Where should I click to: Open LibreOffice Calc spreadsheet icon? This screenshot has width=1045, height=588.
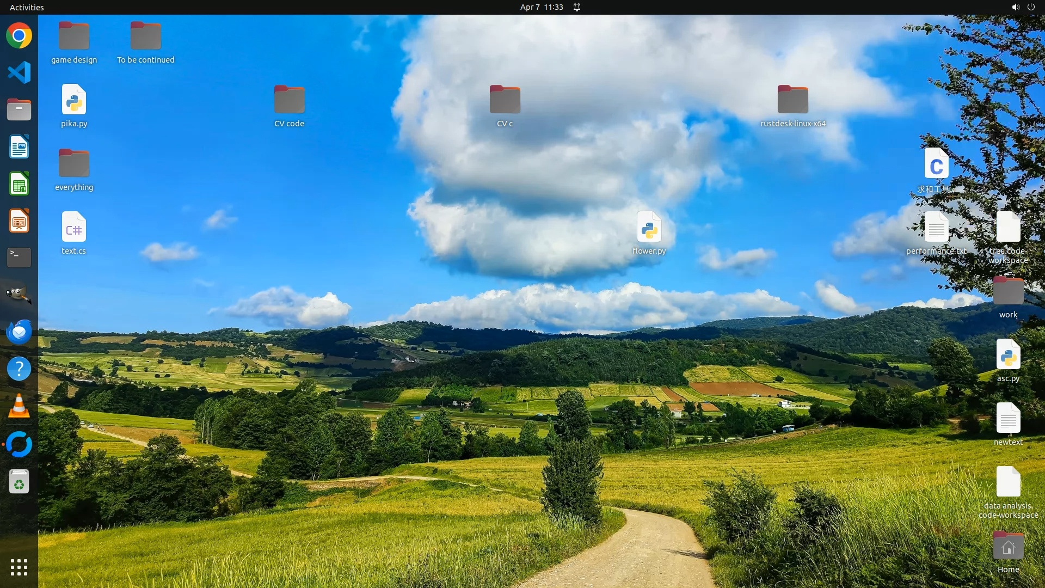19,184
